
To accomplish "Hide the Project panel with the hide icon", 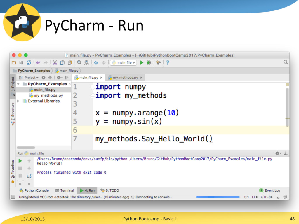I will [x=67, y=78].
